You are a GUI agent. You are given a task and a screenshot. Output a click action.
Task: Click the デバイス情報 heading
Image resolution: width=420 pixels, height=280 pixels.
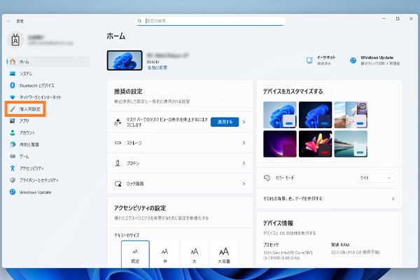278,223
